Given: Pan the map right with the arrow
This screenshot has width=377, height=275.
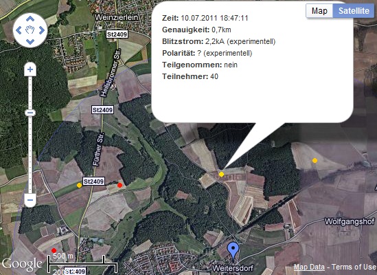Looking at the screenshot, I should 42,30.
